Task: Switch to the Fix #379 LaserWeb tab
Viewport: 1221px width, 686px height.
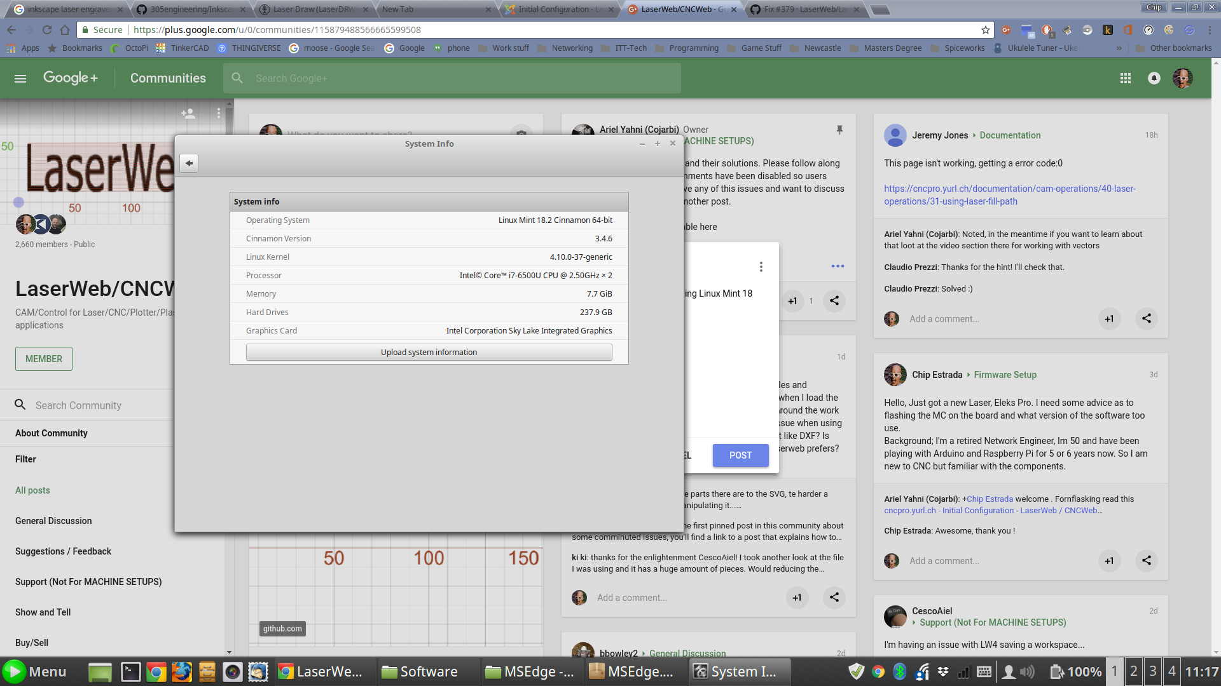Action: (804, 9)
